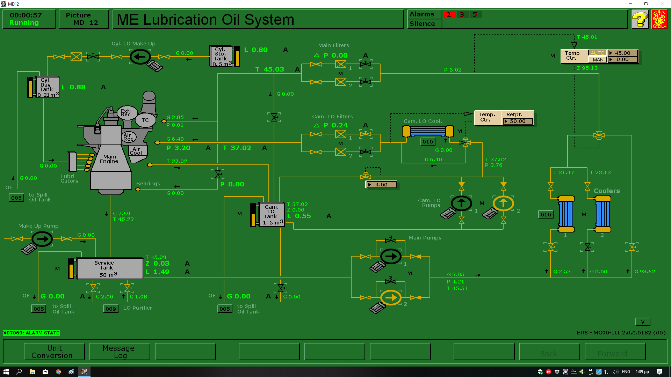Click Main Pump 1 icon
The height and width of the screenshot is (377, 671).
pos(391,257)
